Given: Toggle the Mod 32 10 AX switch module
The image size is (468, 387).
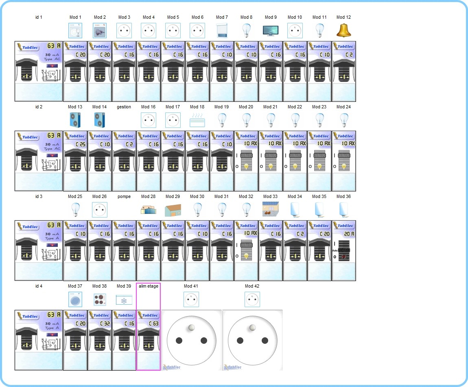Looking at the screenshot, I should 246,251.
